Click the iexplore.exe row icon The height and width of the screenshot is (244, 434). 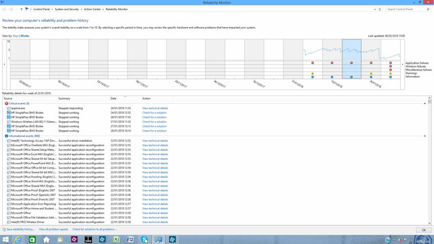click(9, 108)
